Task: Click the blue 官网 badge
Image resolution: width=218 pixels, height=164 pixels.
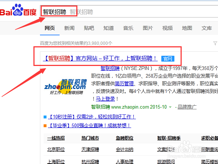Action: [x=167, y=59]
